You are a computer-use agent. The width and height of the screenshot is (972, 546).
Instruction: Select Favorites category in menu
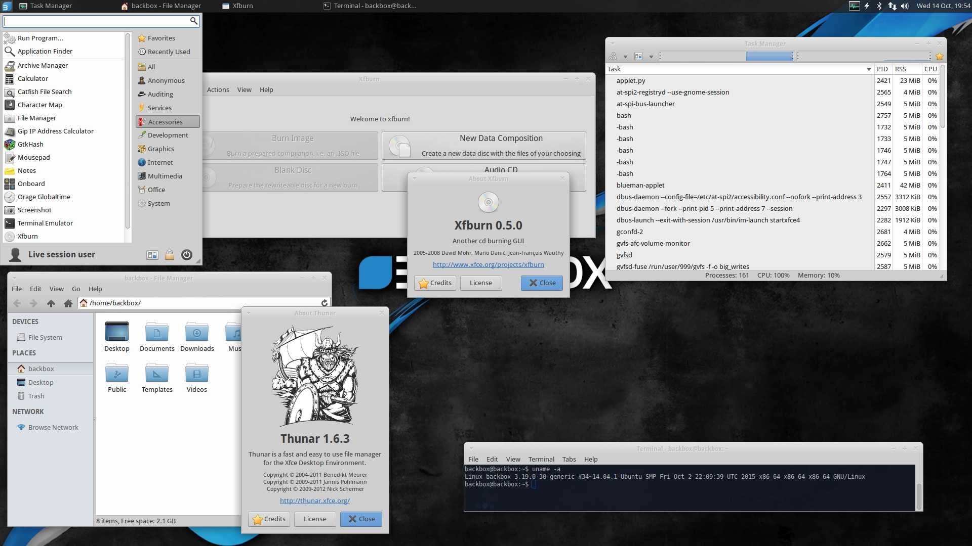pos(168,38)
